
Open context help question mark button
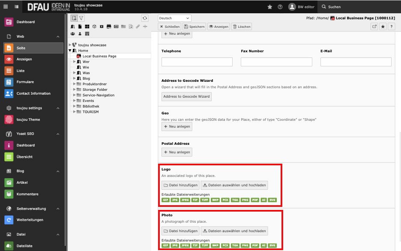(x=392, y=27)
